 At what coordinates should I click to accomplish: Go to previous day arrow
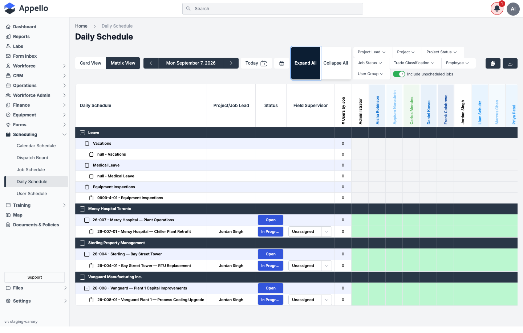click(151, 63)
